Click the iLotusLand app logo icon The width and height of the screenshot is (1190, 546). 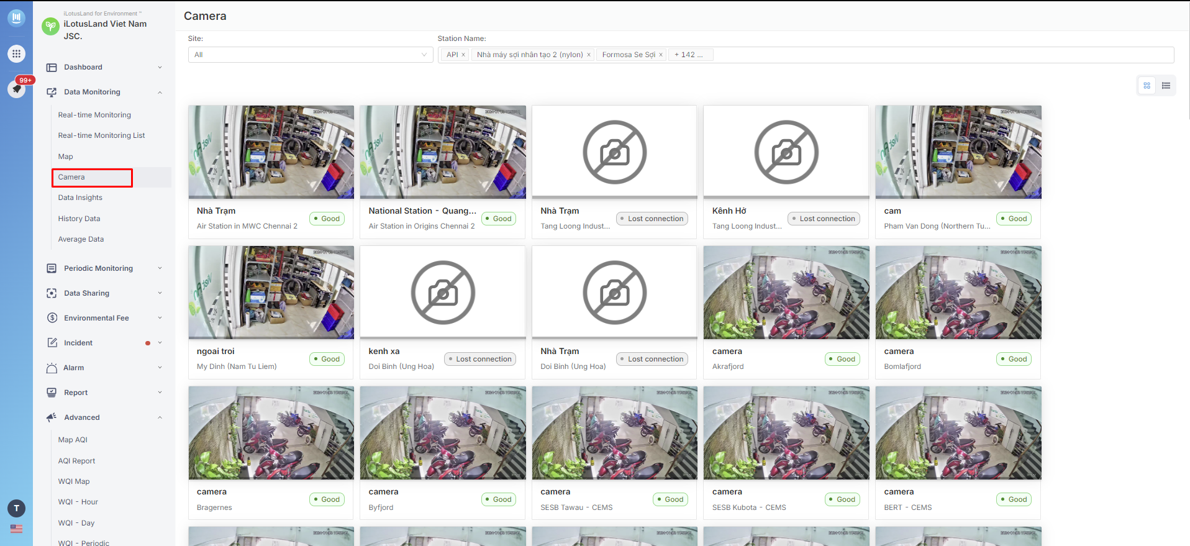17,17
